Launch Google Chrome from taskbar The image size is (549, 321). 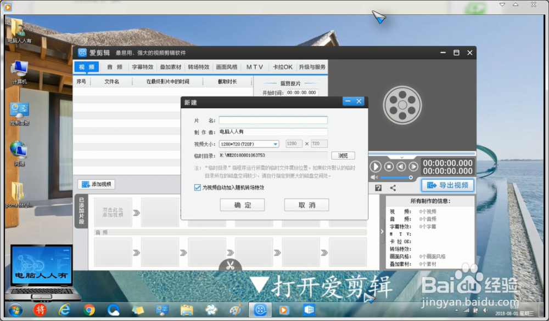pyautogui.click(x=89, y=310)
